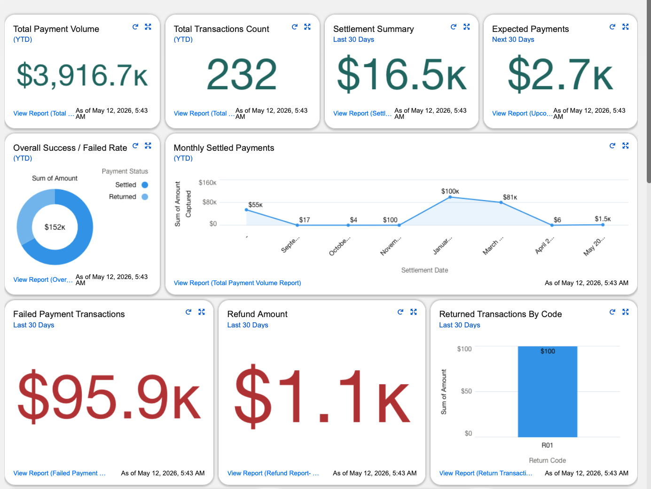
Task: Open View Report (Over… link
Action: click(x=43, y=279)
